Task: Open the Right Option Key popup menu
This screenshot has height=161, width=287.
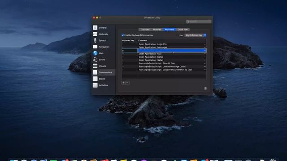Action: pos(196,35)
